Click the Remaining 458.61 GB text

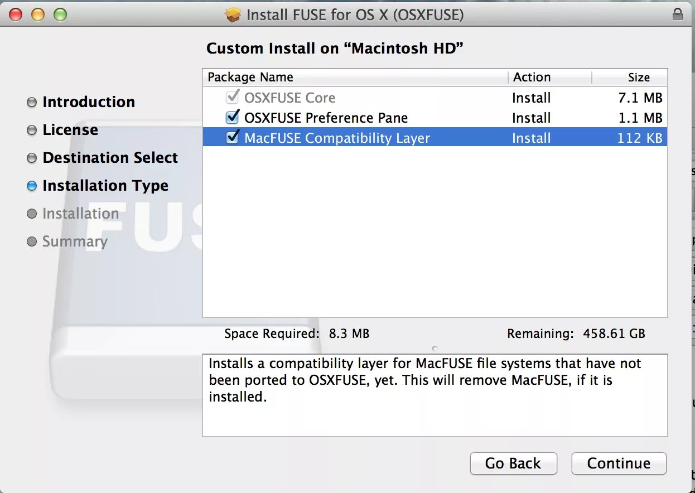(x=576, y=334)
